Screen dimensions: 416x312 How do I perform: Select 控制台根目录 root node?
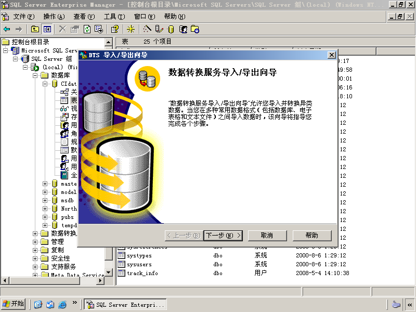coord(30,42)
